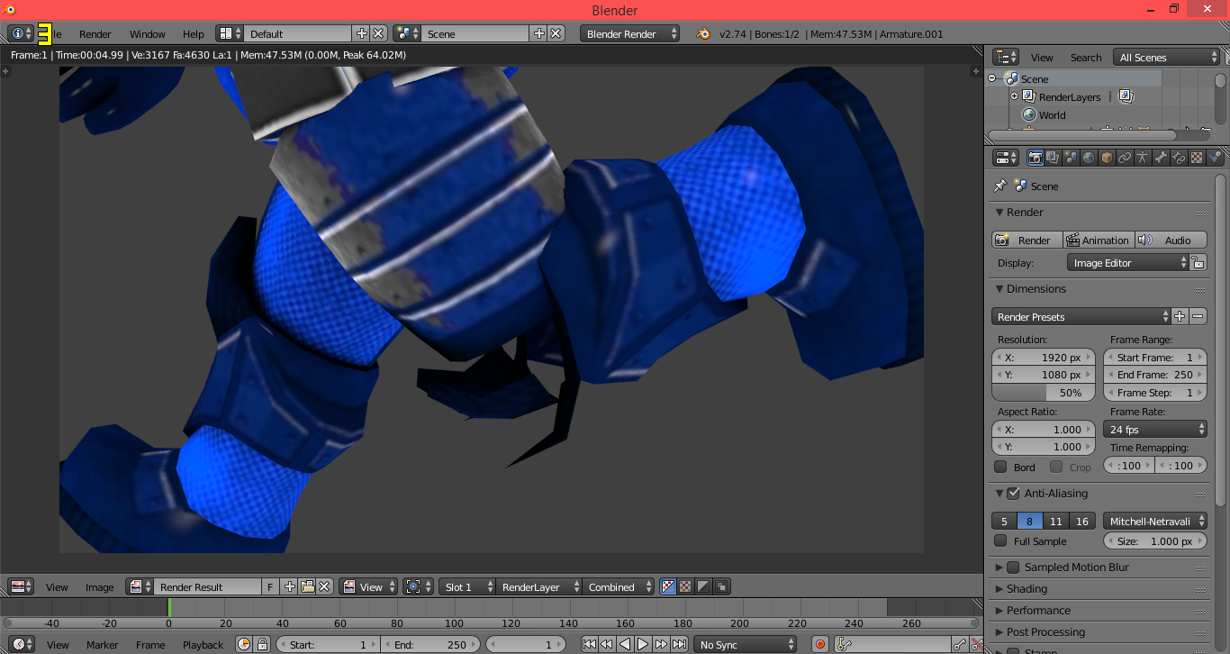Viewport: 1230px width, 654px height.
Task: Toggle preview range clock icon in timeline
Action: [244, 644]
